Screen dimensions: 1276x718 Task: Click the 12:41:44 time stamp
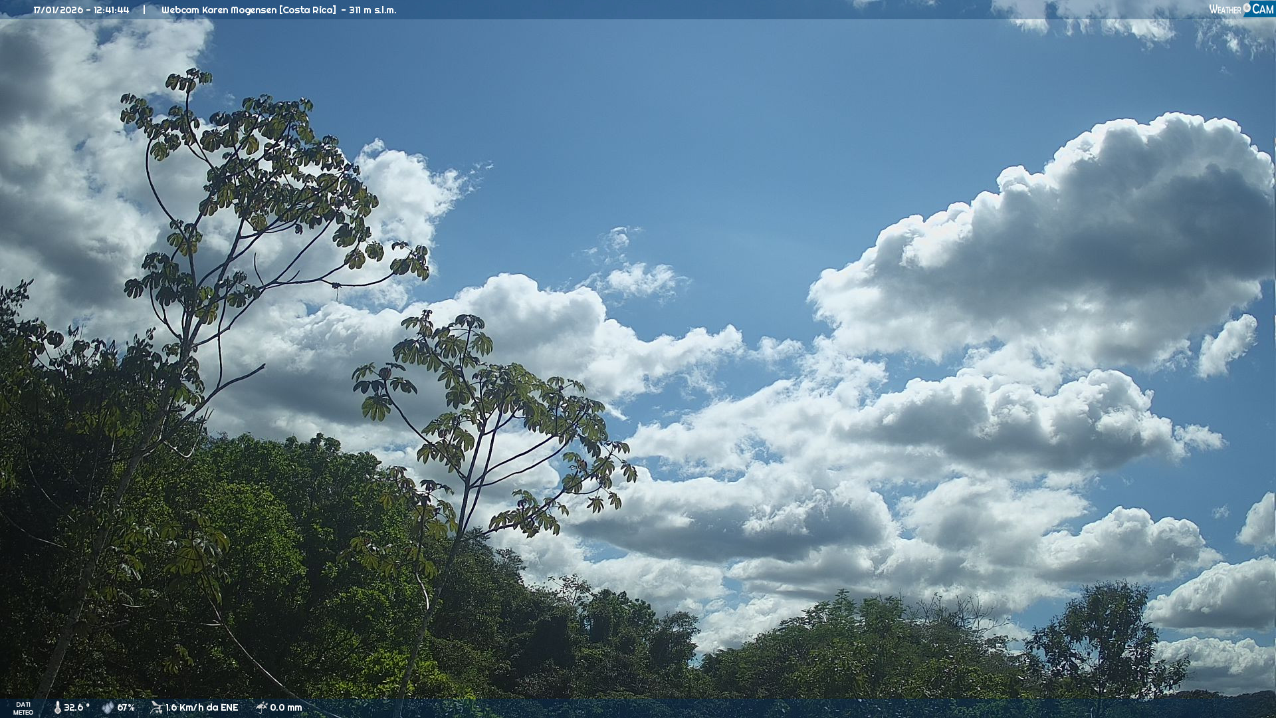(x=112, y=10)
